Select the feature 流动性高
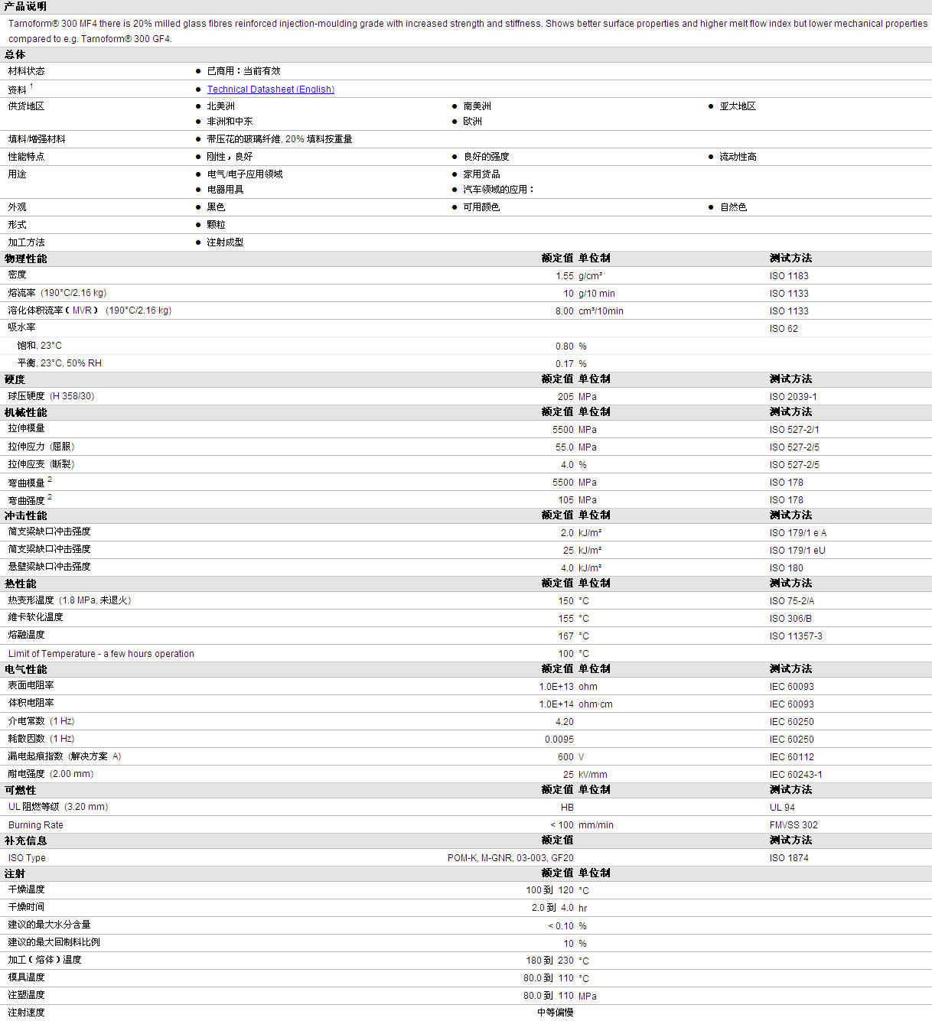 [x=738, y=157]
